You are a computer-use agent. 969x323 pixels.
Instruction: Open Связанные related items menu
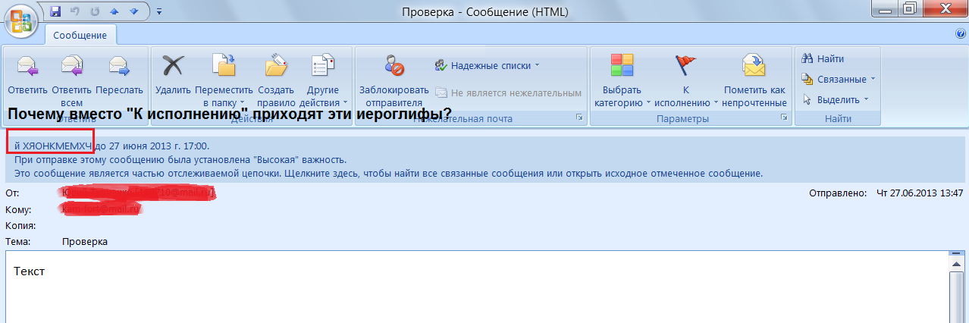838,79
